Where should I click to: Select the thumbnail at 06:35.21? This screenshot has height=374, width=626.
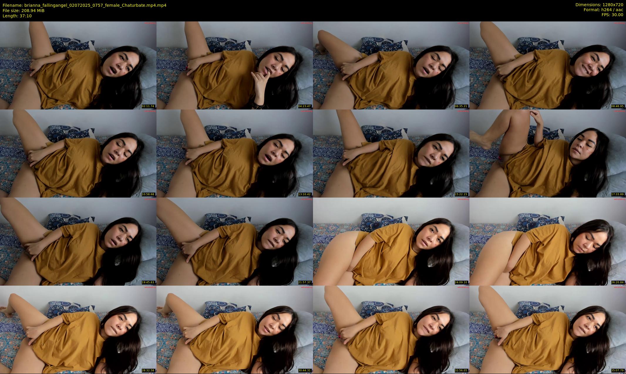tap(391, 65)
